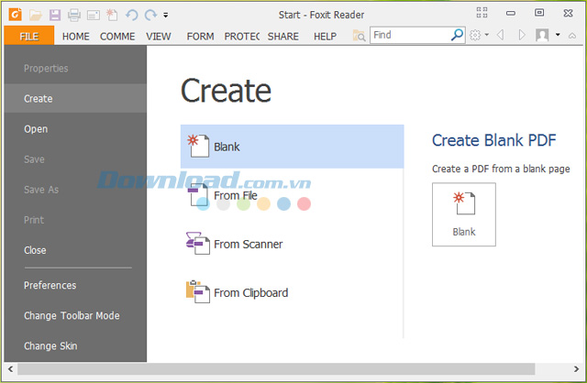Go to previous search result arrow
587x383 pixels.
500,35
